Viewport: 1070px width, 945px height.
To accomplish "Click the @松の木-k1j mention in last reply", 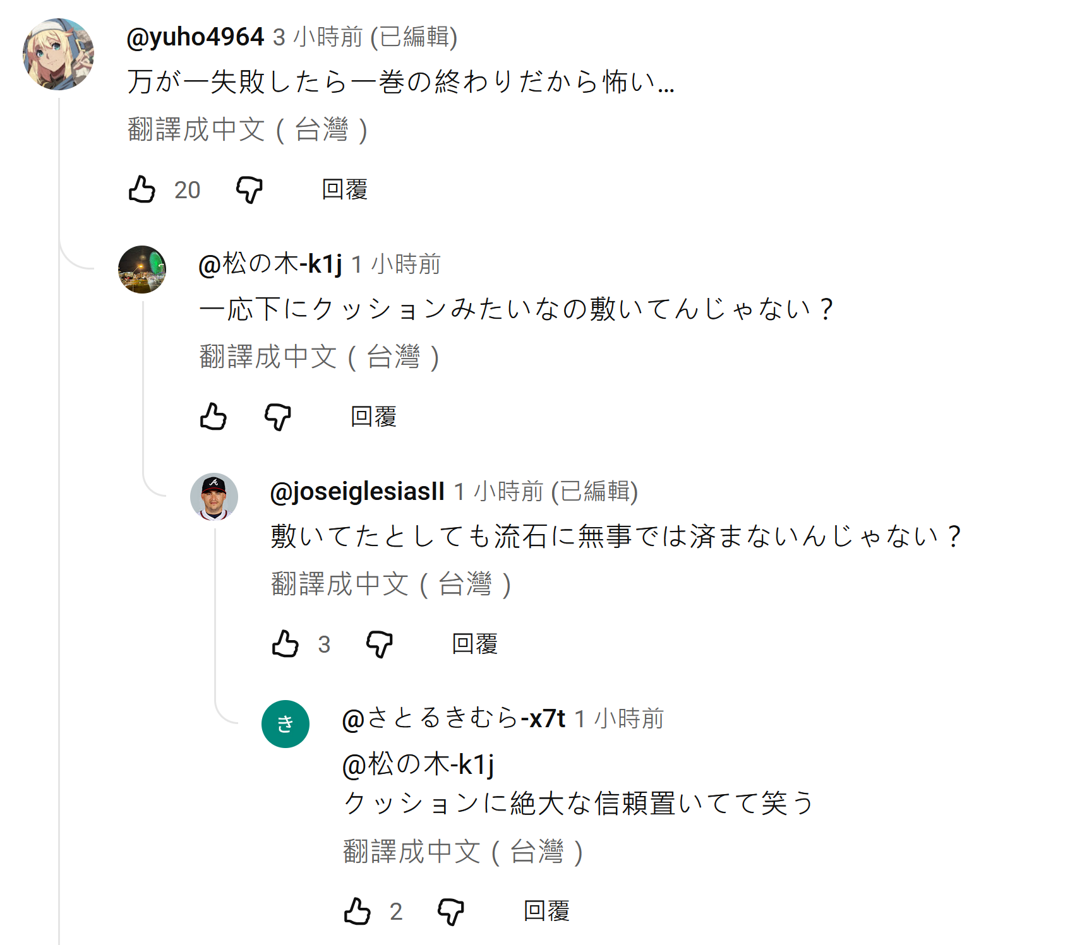I will [x=418, y=765].
